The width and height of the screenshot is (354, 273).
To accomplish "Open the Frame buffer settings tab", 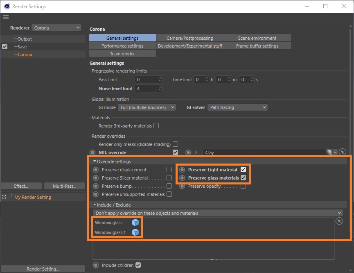I will point(257,46).
